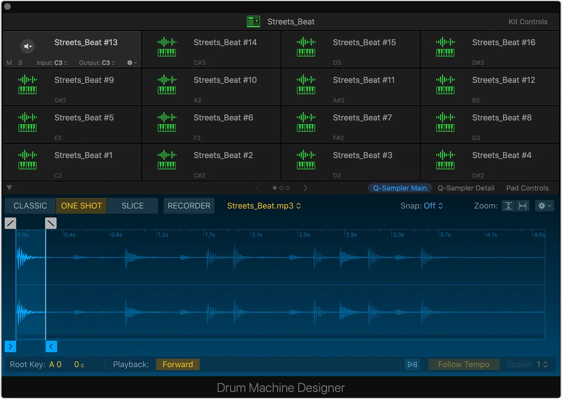
Task: Click the blue end marker handle below waveform
Action: tap(51, 347)
